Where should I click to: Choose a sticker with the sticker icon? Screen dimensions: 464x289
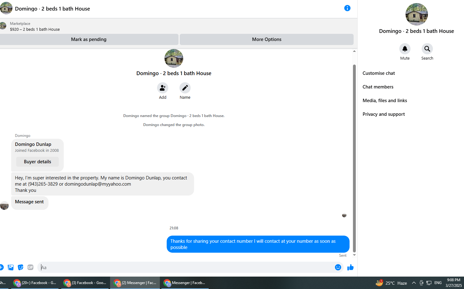pyautogui.click(x=21, y=267)
